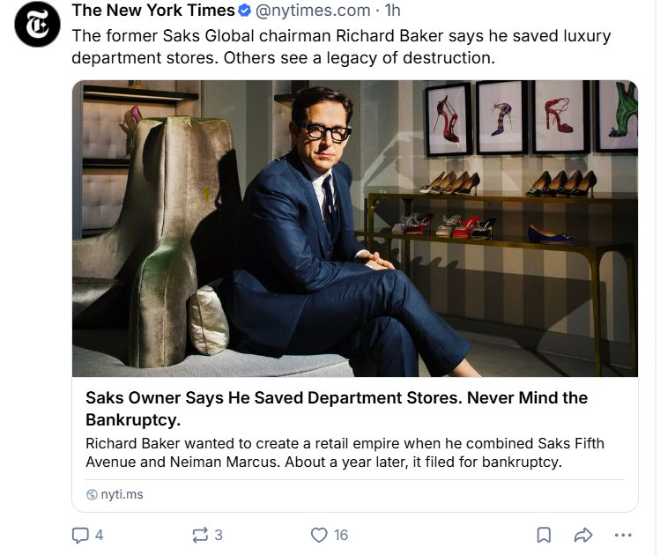Screen dimensions: 660x555
Task: Open the @nytimes.com handle
Action: click(313, 11)
